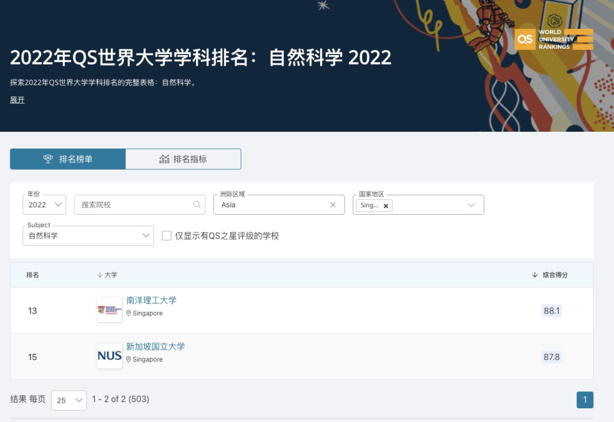Remove the Sing... country tag
The width and height of the screenshot is (614, 422).
tap(385, 206)
